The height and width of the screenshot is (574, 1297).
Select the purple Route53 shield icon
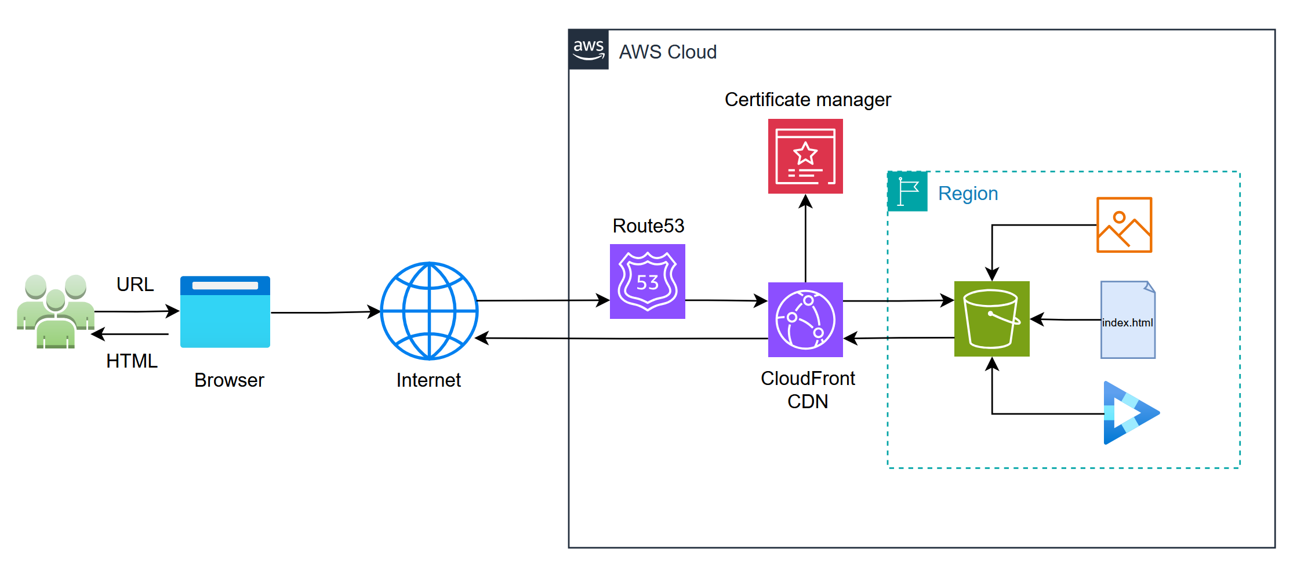click(648, 281)
